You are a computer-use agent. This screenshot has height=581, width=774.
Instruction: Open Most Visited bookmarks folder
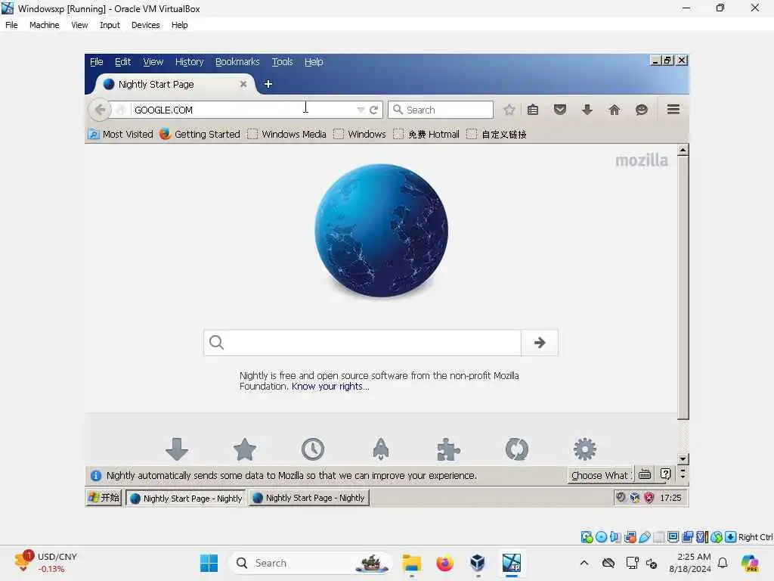click(121, 134)
